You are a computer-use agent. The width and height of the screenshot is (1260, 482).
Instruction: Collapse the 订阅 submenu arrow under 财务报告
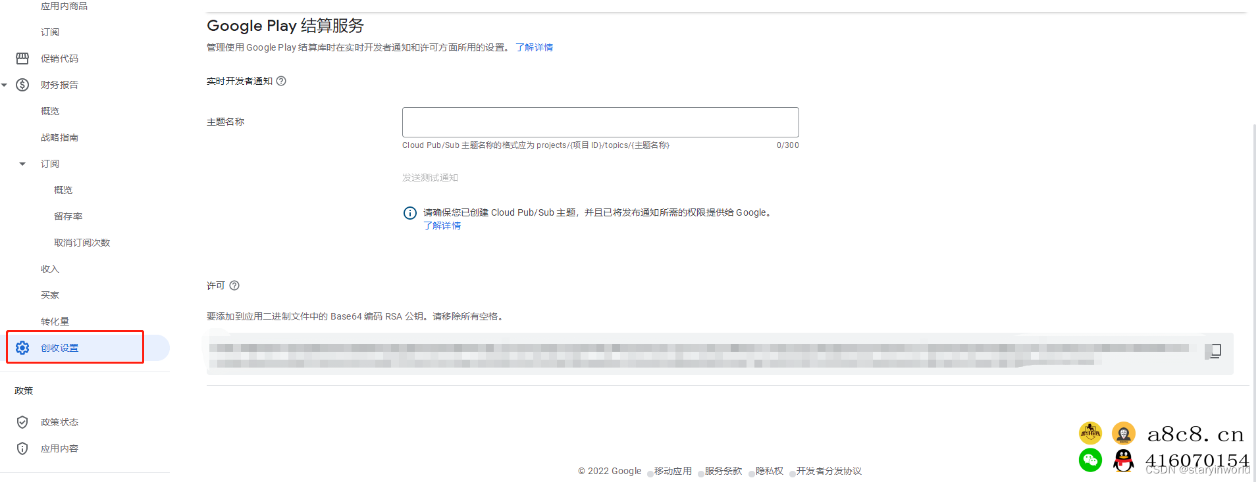point(22,164)
